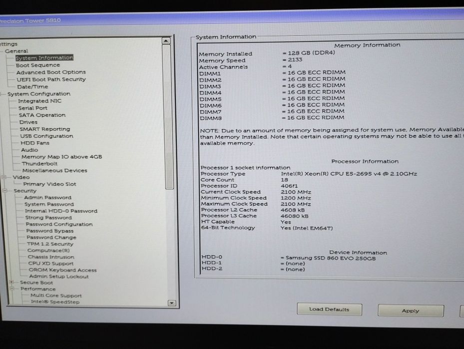Select HDD Fans entry
The height and width of the screenshot is (349, 464).
(35, 143)
